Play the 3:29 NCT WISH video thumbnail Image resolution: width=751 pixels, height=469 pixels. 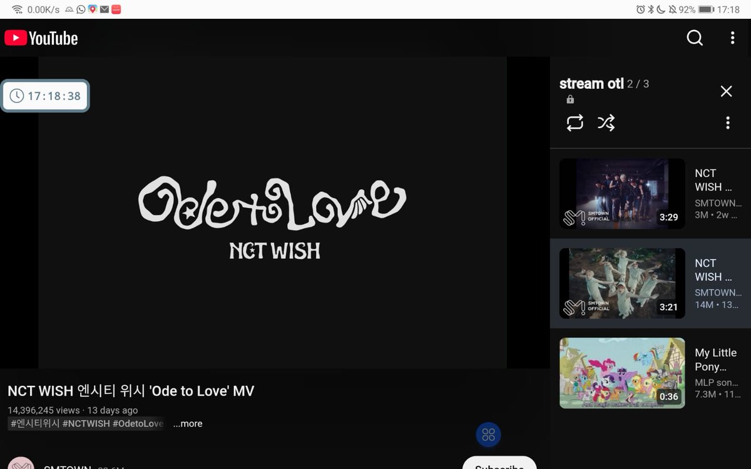click(622, 194)
